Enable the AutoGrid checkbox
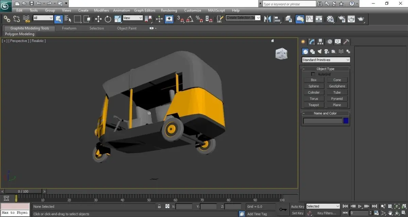This screenshot has height=217, width=408. pos(313,74)
